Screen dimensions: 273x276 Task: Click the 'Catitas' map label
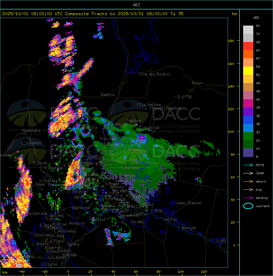[x=170, y=219]
